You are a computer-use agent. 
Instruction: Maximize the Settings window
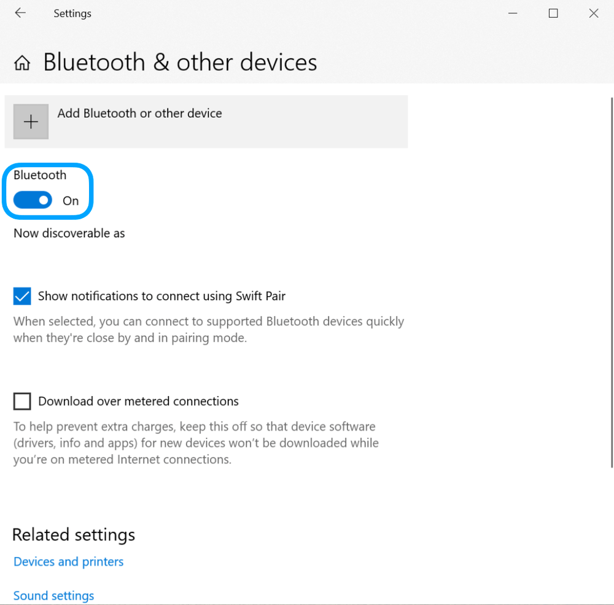click(553, 13)
